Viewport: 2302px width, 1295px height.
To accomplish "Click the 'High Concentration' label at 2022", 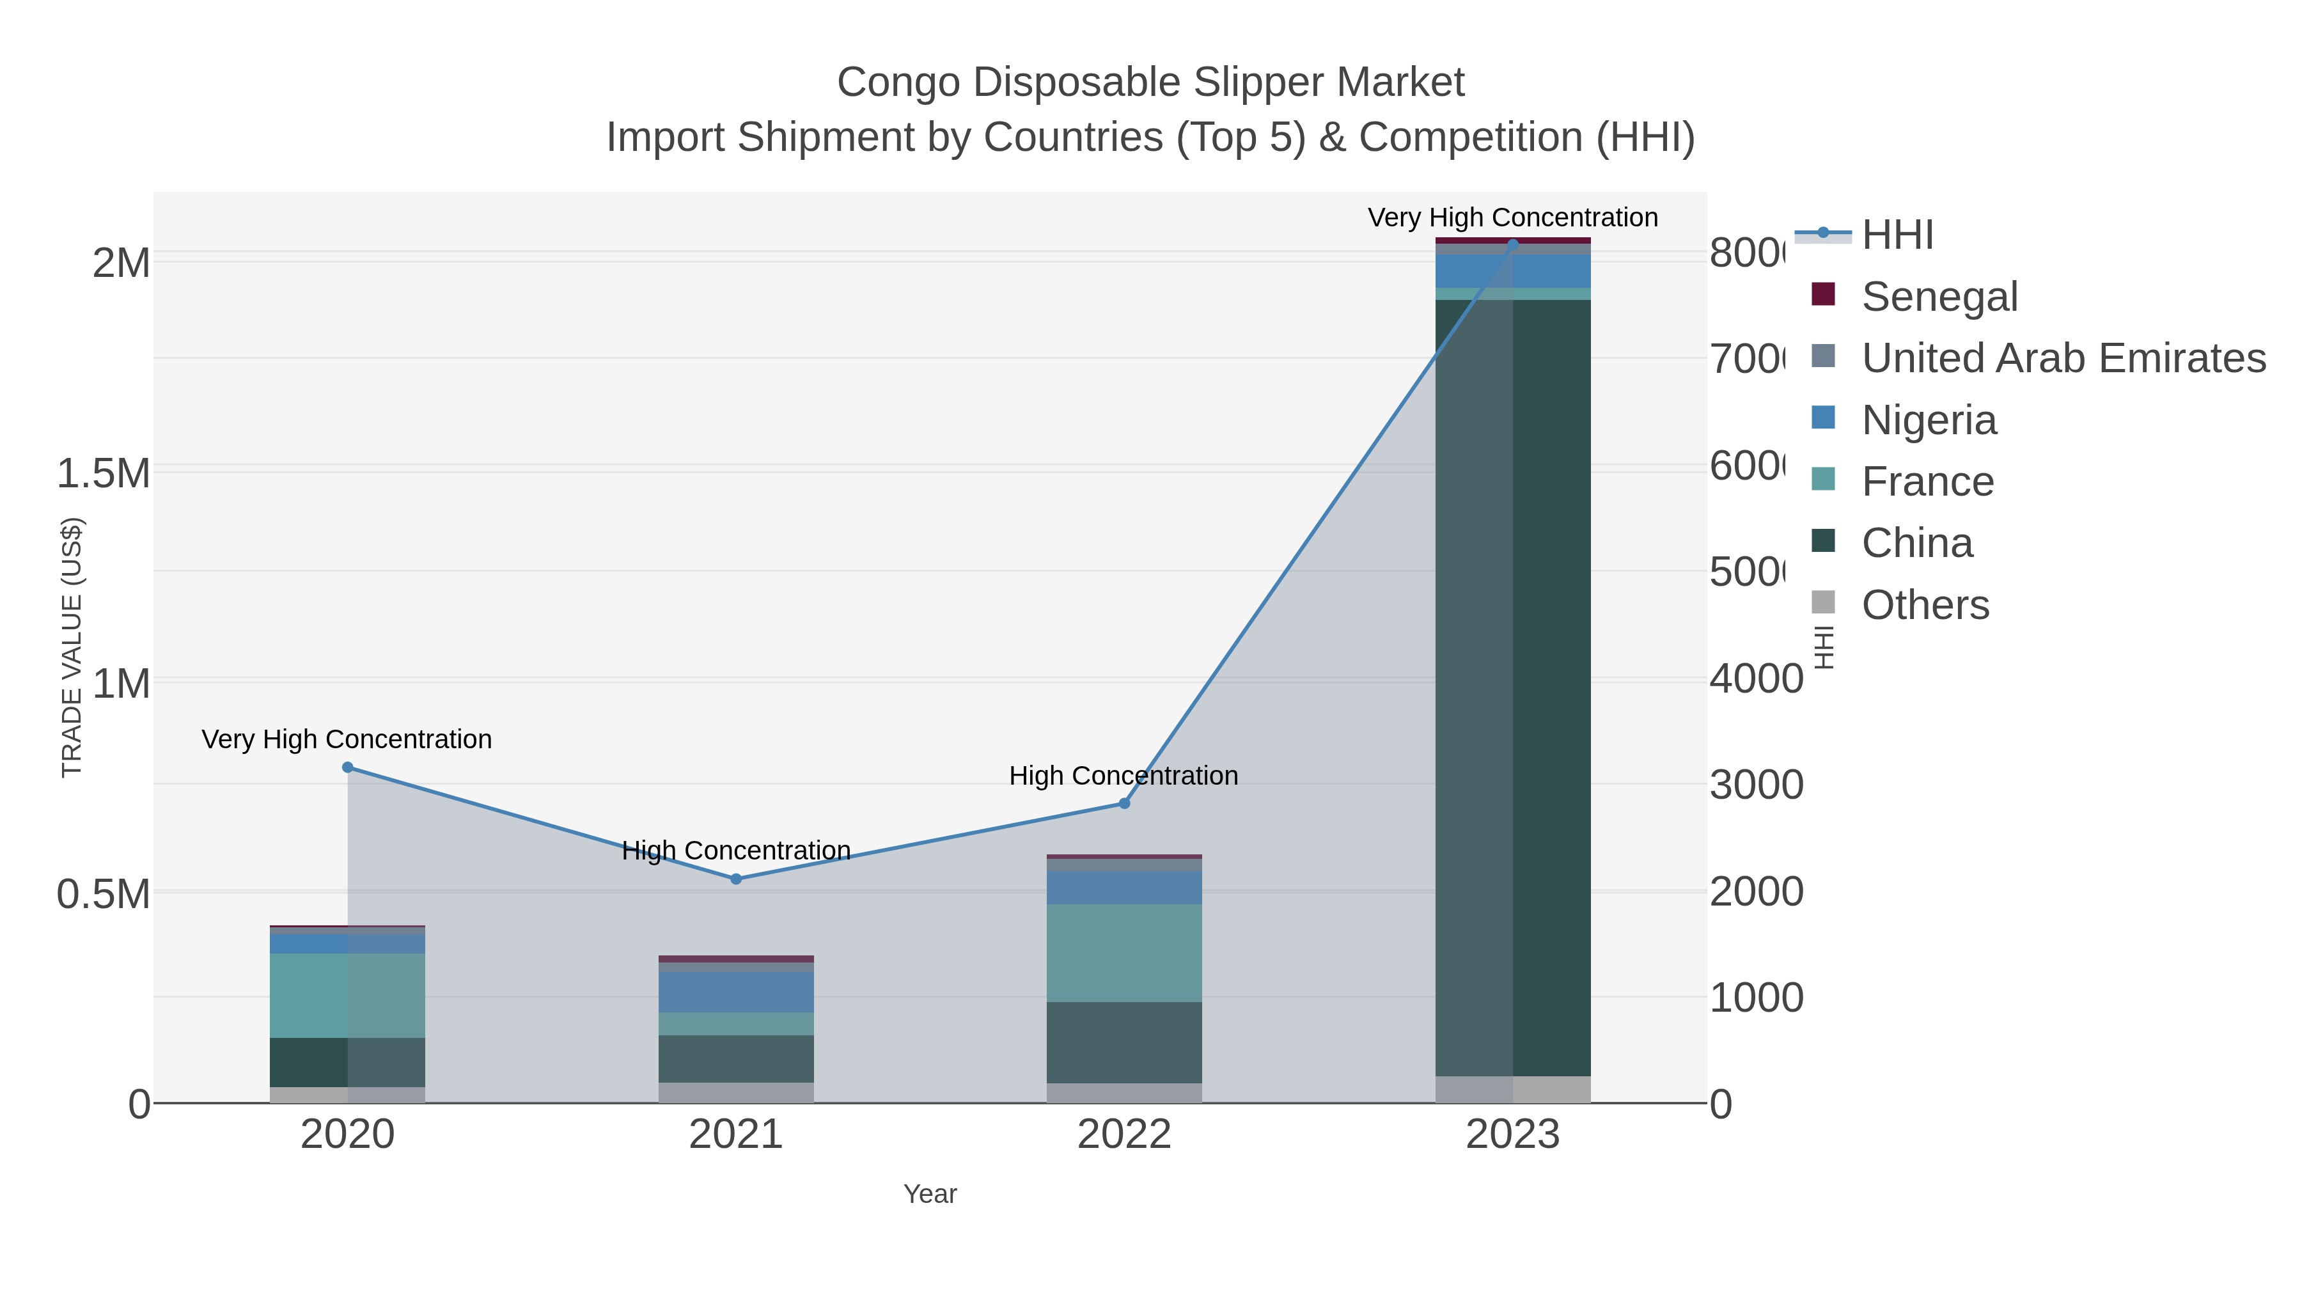I will point(1124,775).
